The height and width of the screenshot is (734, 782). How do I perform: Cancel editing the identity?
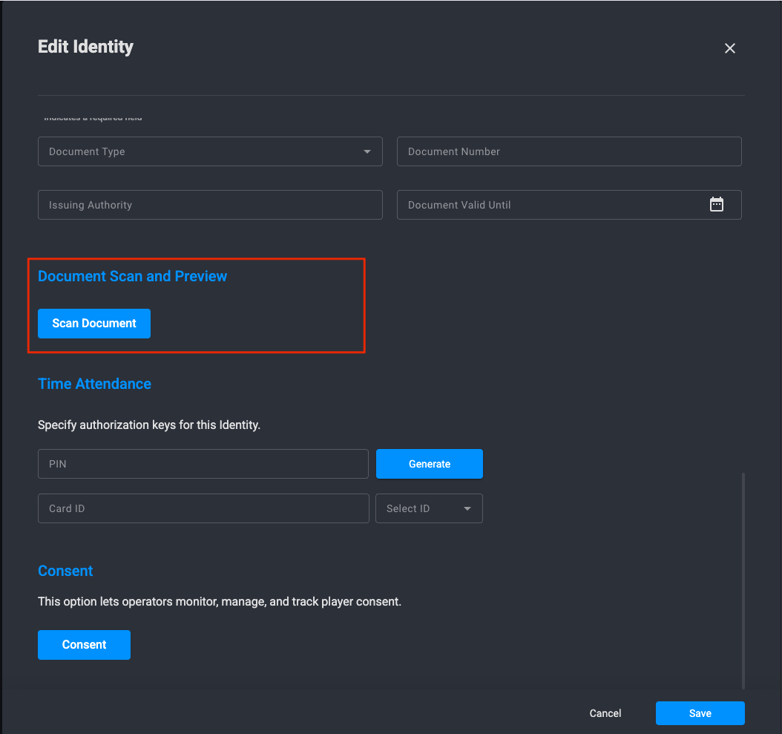(605, 713)
